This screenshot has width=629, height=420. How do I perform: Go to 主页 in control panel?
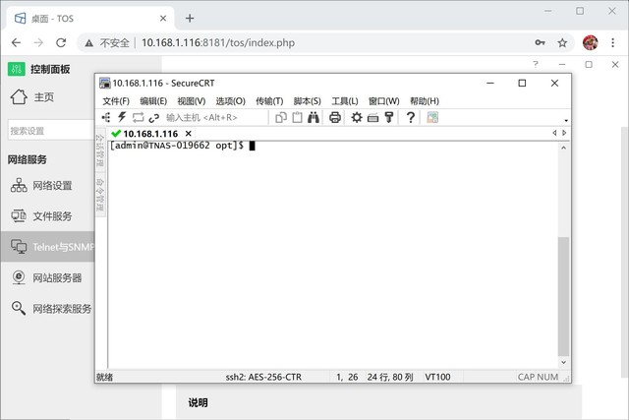point(32,97)
